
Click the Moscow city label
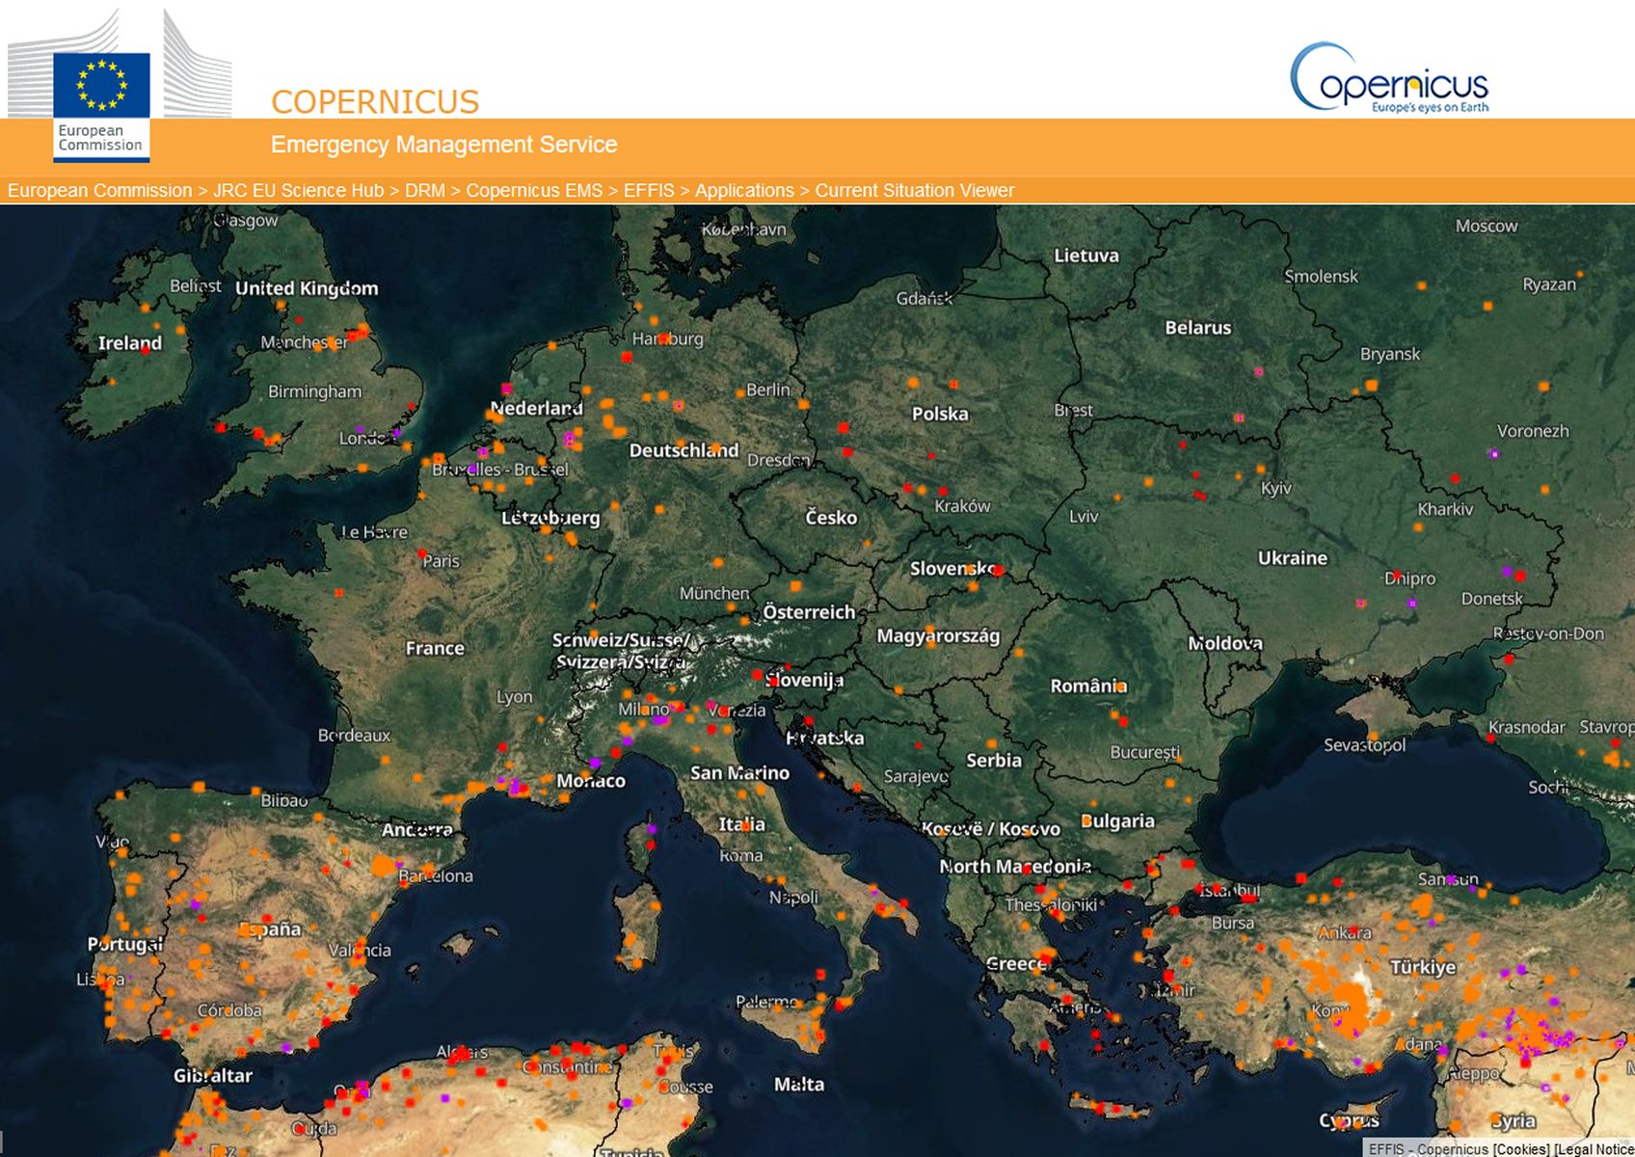[x=1487, y=226]
